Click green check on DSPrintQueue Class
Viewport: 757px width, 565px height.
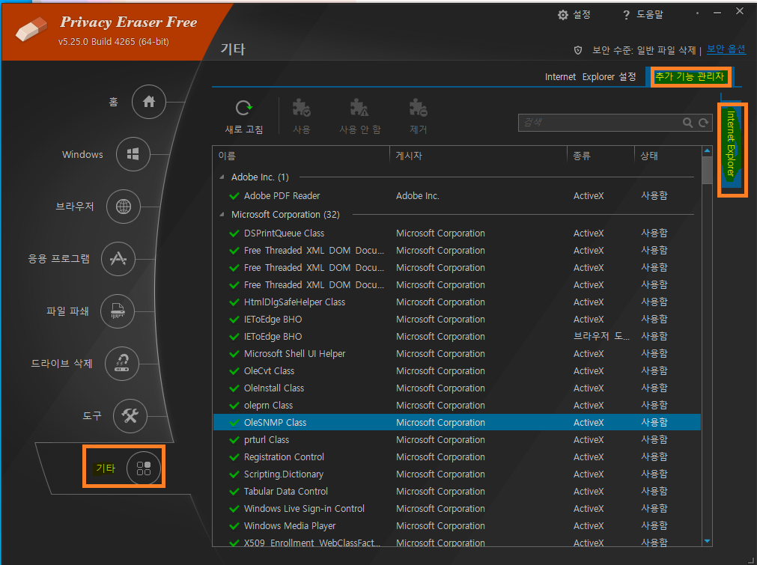(234, 233)
